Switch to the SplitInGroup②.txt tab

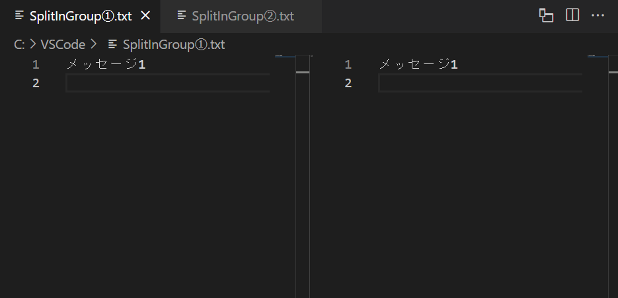[241, 16]
